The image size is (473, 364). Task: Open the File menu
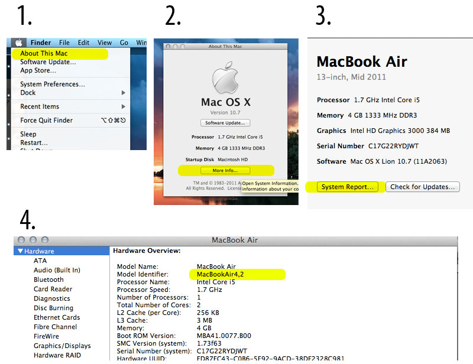(x=64, y=43)
